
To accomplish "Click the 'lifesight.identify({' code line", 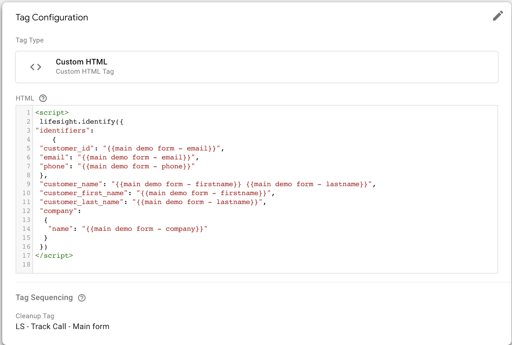I will coord(81,122).
